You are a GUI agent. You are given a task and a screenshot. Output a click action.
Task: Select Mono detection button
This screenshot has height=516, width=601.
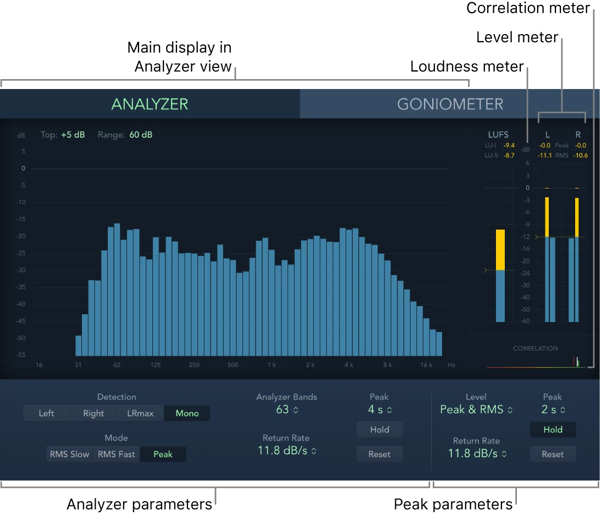(187, 413)
